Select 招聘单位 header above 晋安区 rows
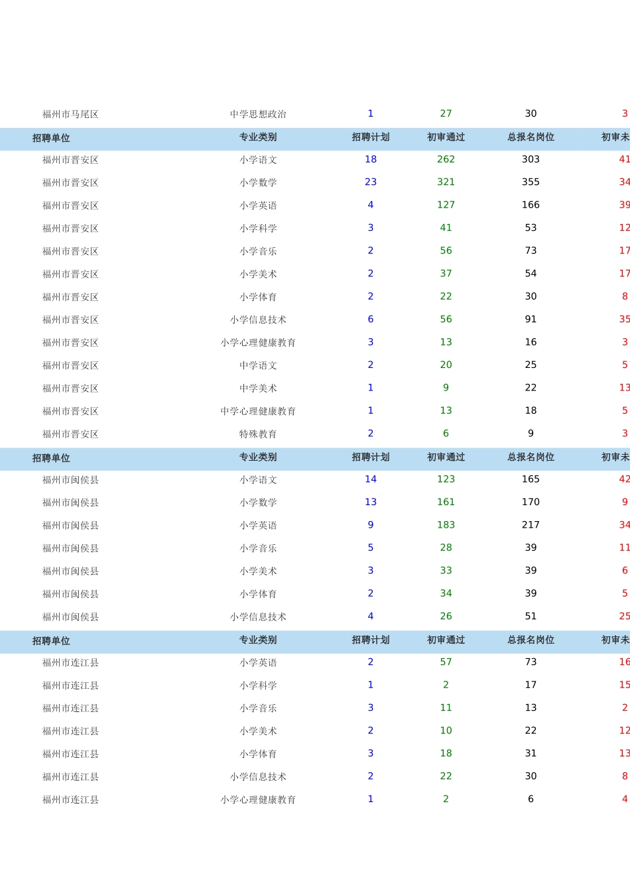The image size is (630, 891). click(51, 138)
